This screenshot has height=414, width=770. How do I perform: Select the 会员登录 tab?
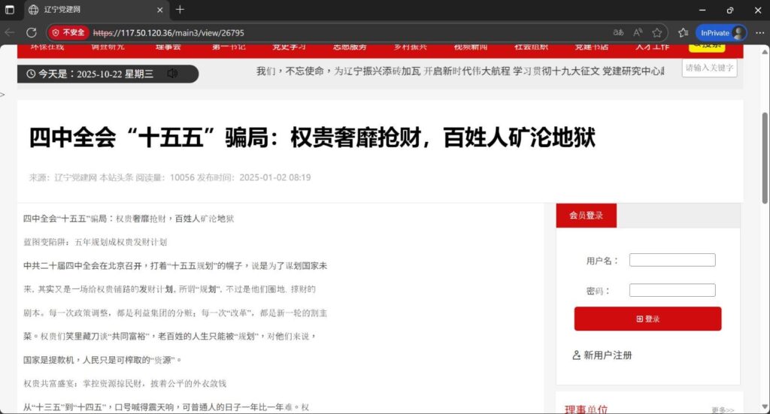pyautogui.click(x=586, y=216)
